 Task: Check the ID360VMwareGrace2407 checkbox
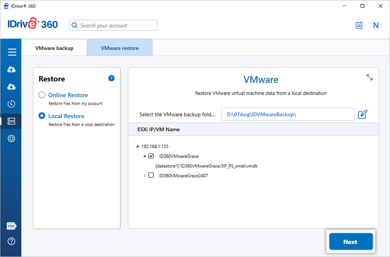pos(151,175)
